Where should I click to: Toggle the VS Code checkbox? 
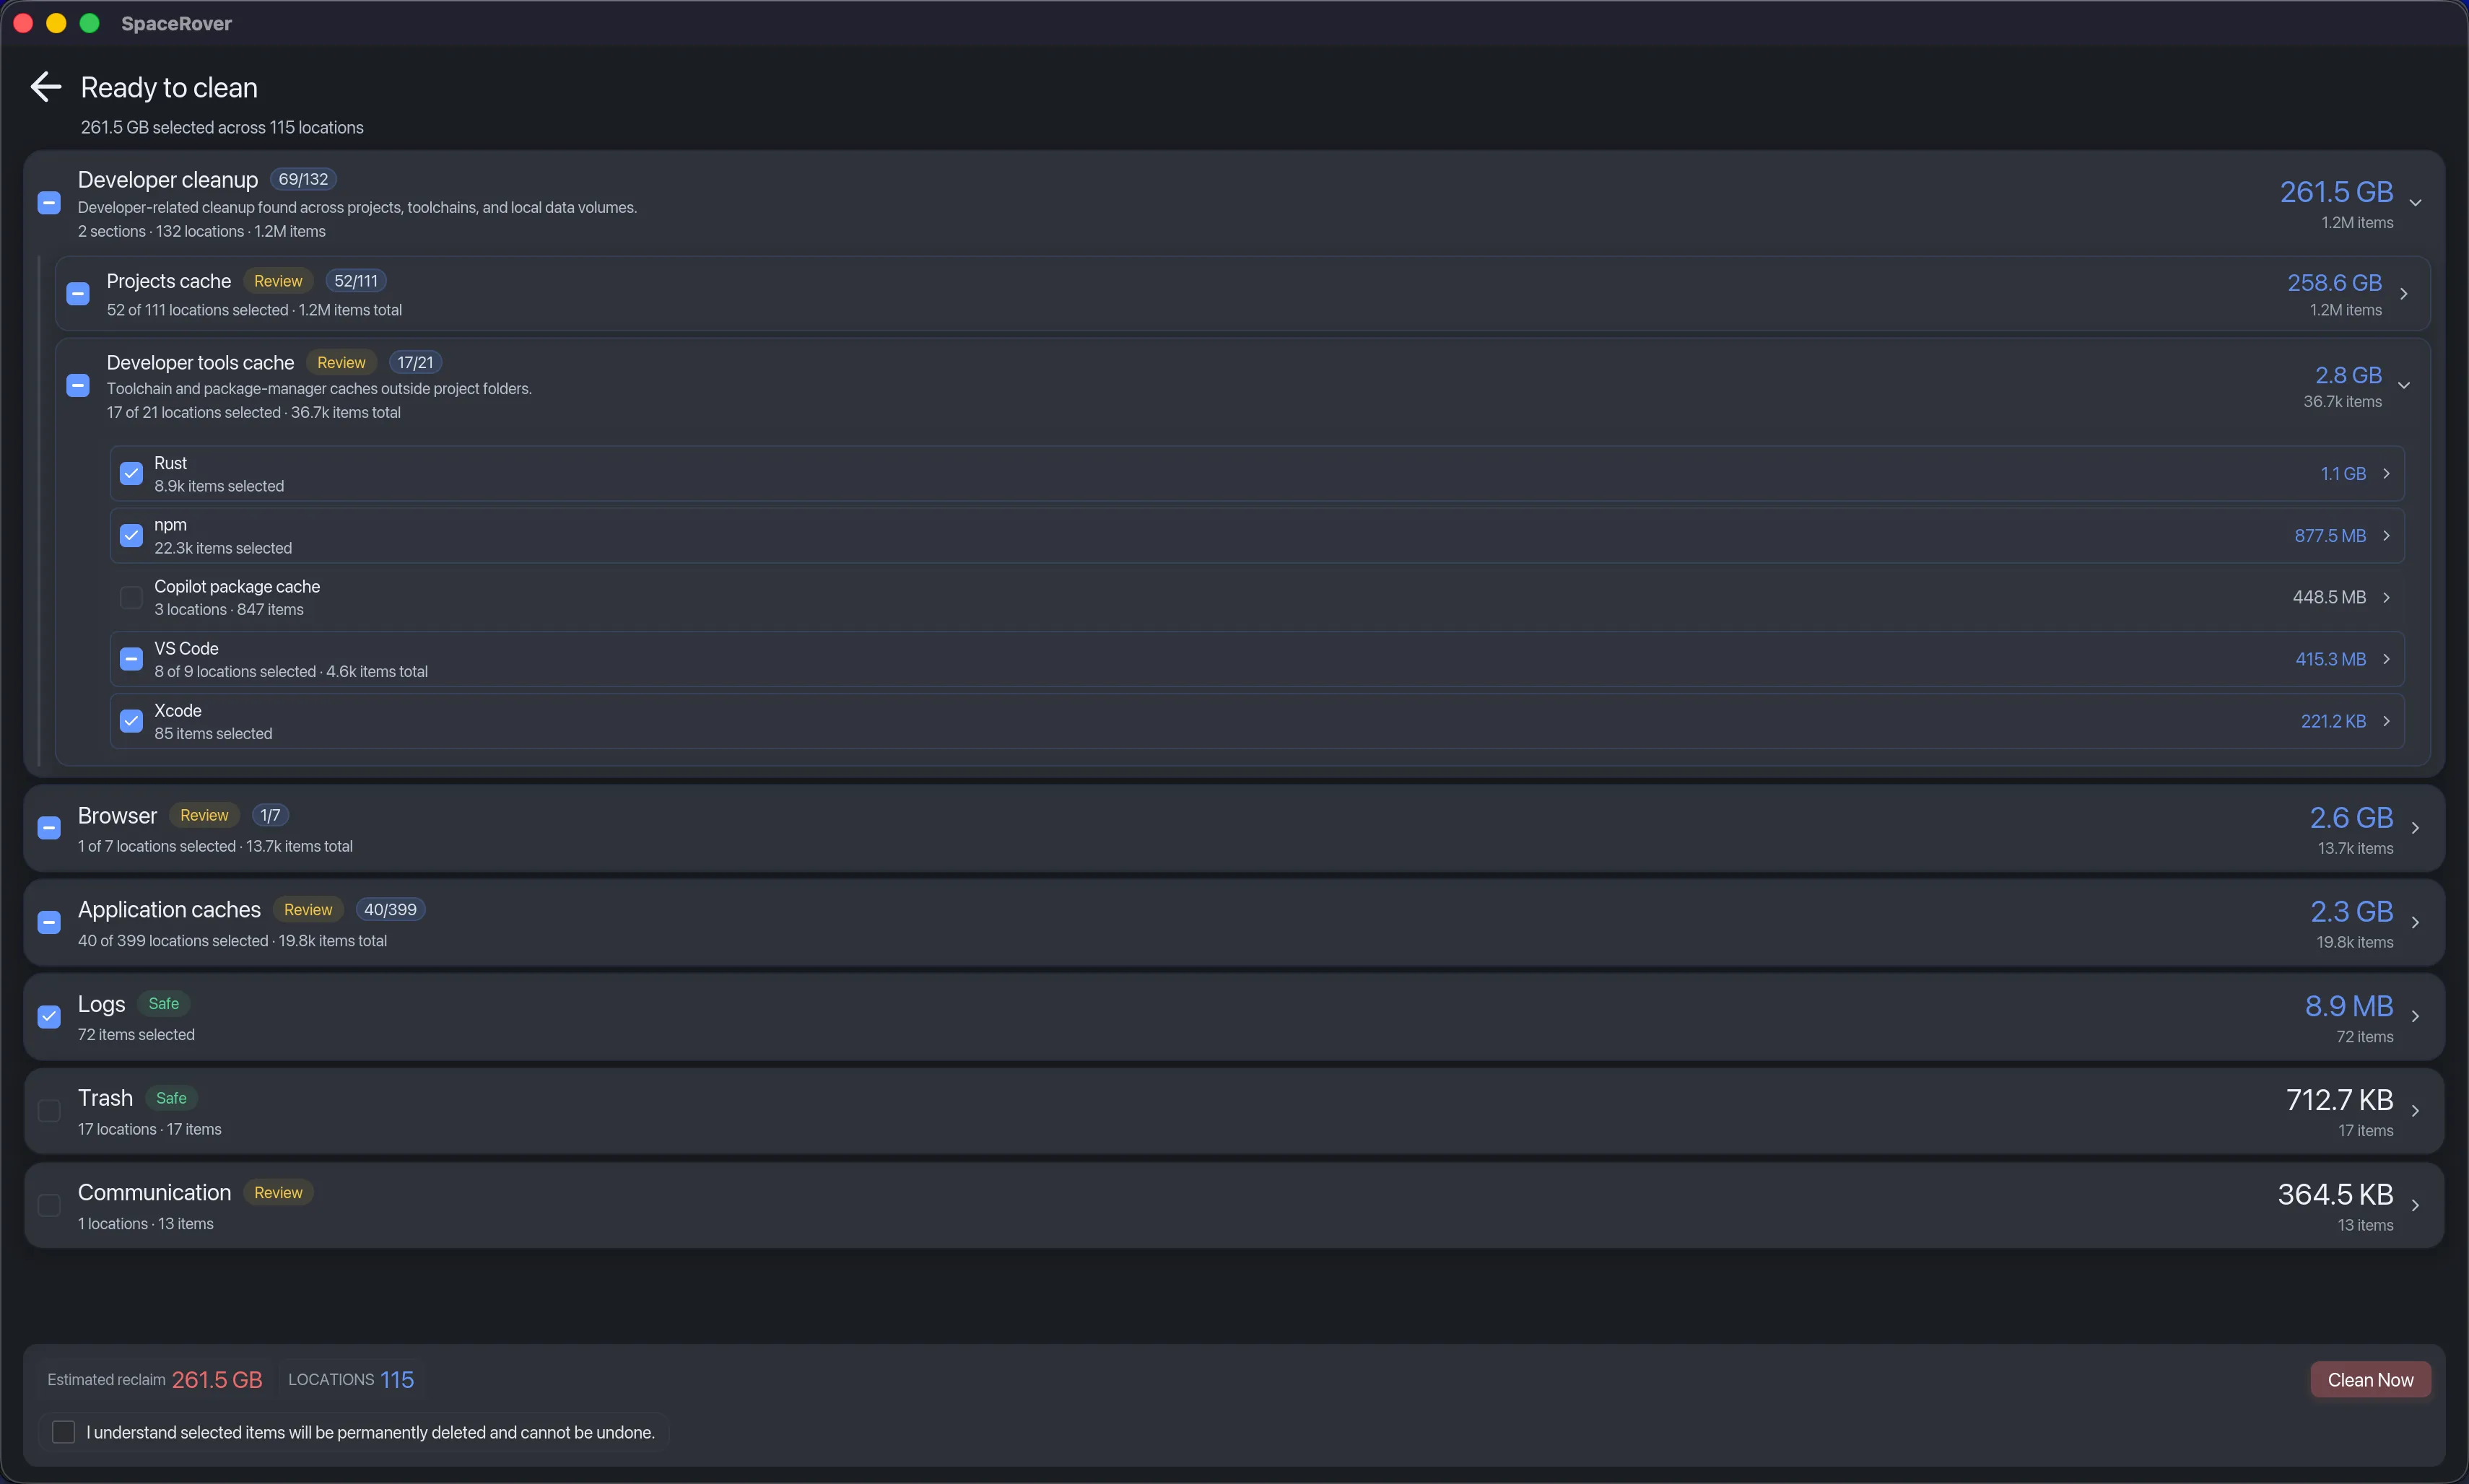coord(131,659)
